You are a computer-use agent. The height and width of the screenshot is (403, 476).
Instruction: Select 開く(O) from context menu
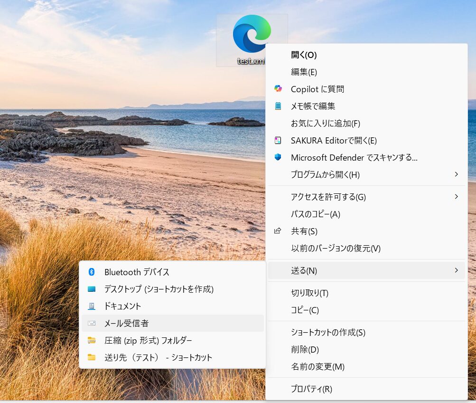click(x=366, y=55)
